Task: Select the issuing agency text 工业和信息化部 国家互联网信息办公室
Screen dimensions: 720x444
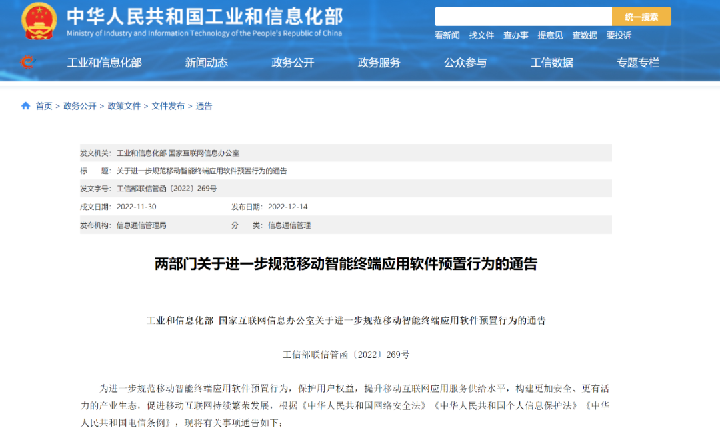Action: (x=178, y=153)
